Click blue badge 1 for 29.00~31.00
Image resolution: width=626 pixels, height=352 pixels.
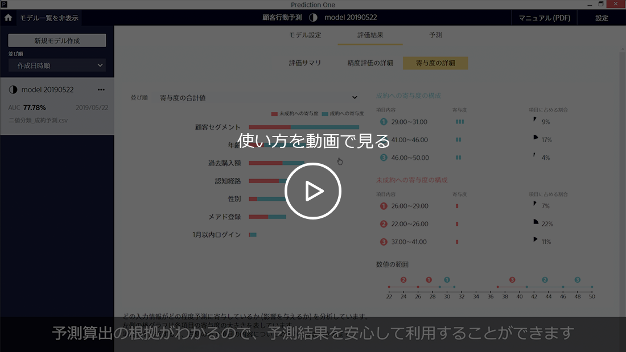[384, 122]
